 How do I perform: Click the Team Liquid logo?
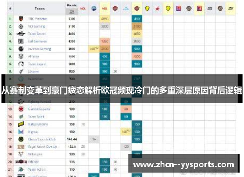point(21,64)
